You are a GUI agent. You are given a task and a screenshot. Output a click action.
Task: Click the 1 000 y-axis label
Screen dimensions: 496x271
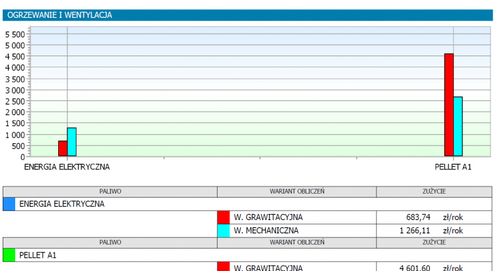click(x=15, y=135)
